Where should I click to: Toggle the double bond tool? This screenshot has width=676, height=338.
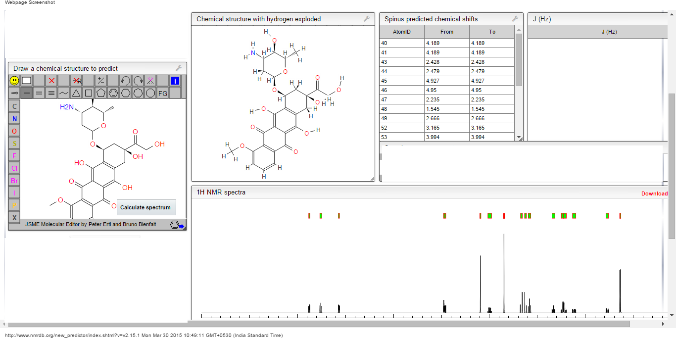tap(39, 93)
